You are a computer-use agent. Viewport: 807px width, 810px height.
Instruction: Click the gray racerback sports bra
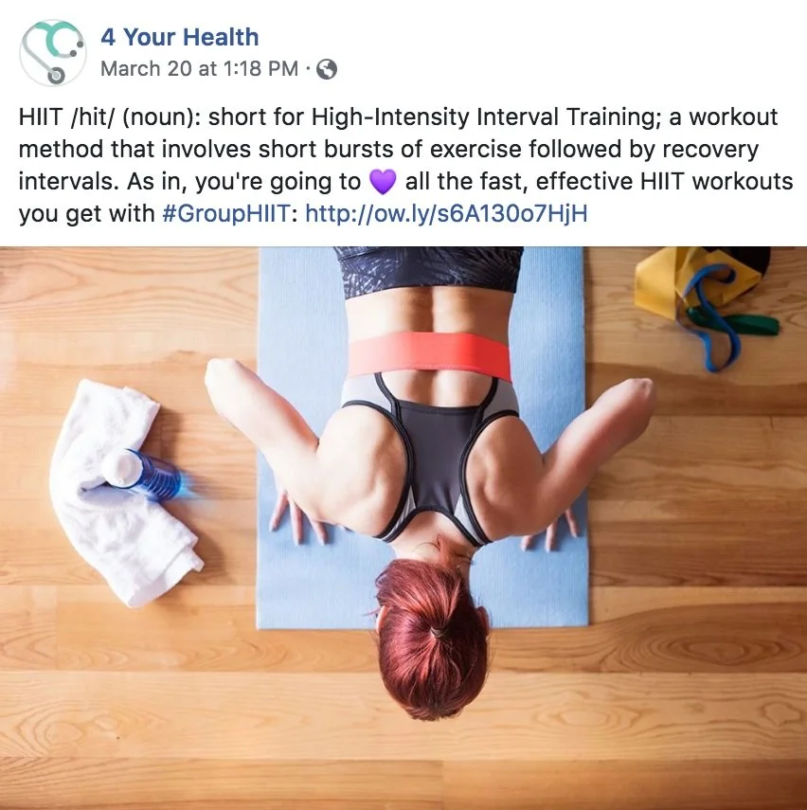(x=433, y=455)
